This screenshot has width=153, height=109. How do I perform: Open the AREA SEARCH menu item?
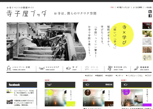click(141, 68)
